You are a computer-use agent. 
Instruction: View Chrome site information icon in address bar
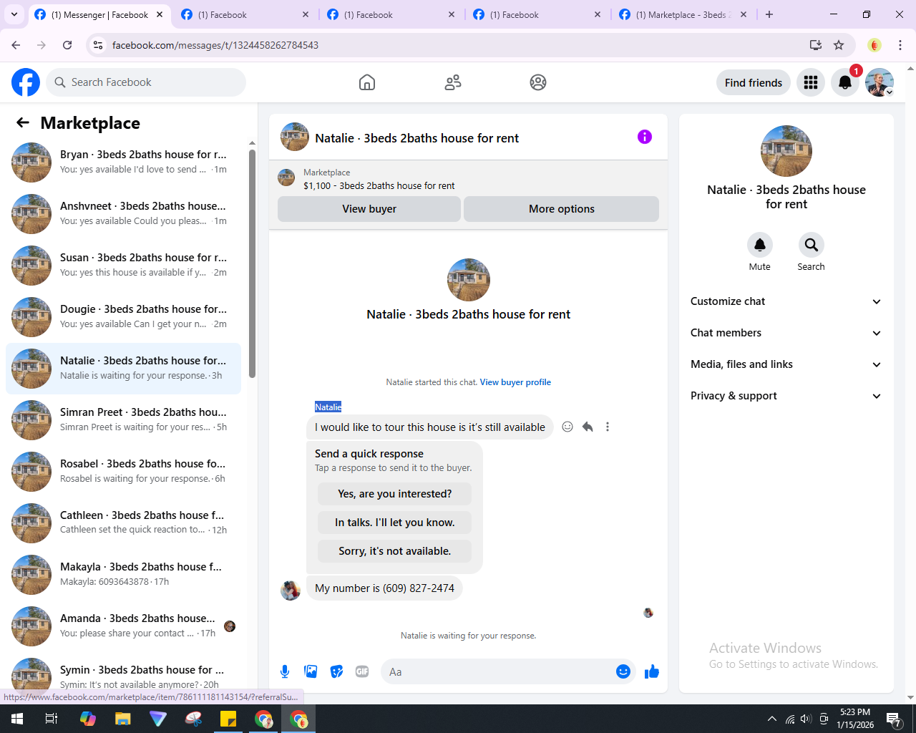pyautogui.click(x=98, y=45)
